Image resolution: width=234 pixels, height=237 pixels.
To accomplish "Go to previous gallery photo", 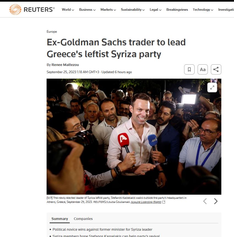I will (205, 201).
